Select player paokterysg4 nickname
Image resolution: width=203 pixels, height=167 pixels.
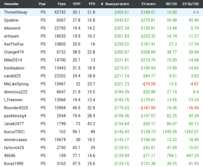tap(15, 116)
